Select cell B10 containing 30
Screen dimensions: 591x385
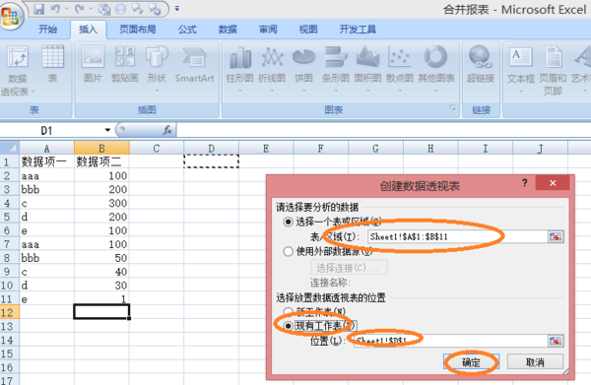pyautogui.click(x=101, y=286)
